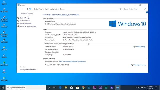Click Change product key link
The width and height of the screenshot is (160, 90).
(139, 65)
